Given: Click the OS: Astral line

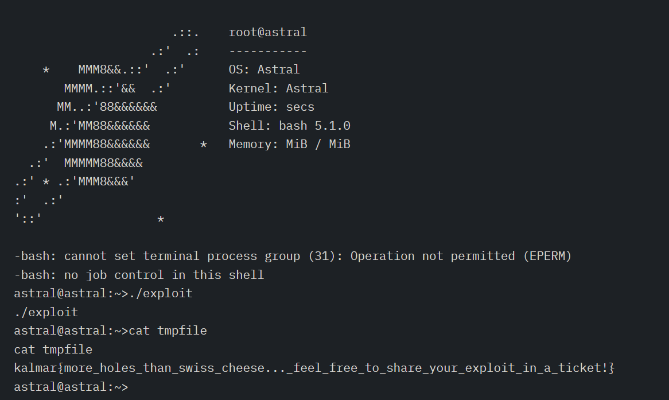Looking at the screenshot, I should coord(264,69).
